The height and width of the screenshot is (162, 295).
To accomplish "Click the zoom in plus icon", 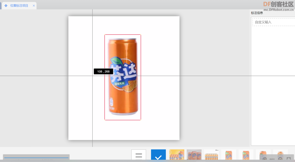I will 265,159.
